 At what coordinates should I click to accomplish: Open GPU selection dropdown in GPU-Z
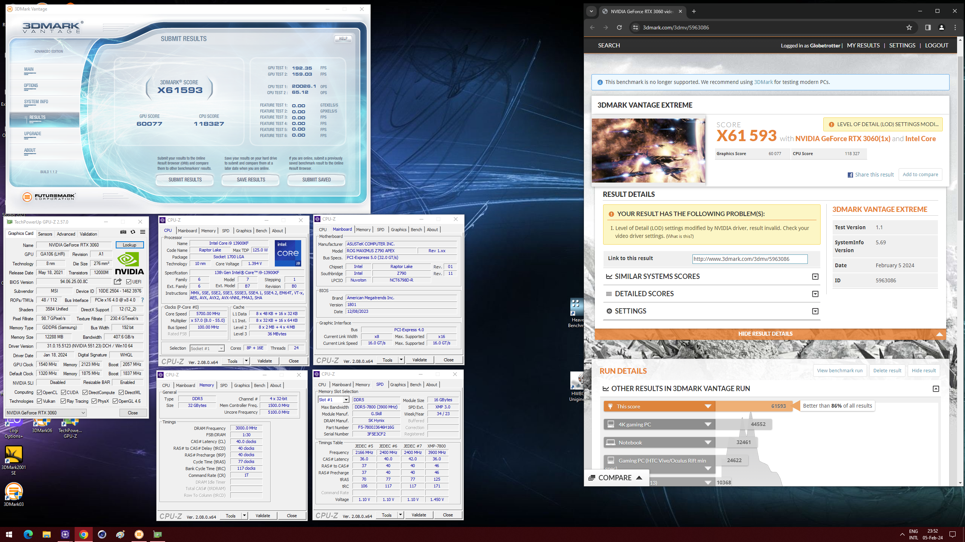(x=46, y=413)
